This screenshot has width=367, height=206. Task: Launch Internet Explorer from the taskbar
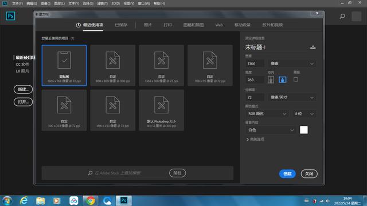[x=24, y=201]
